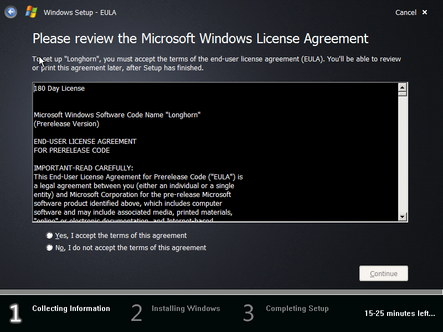This screenshot has height=332, width=443.
Task: Click the Completing Setup step label
Action: pos(297,309)
